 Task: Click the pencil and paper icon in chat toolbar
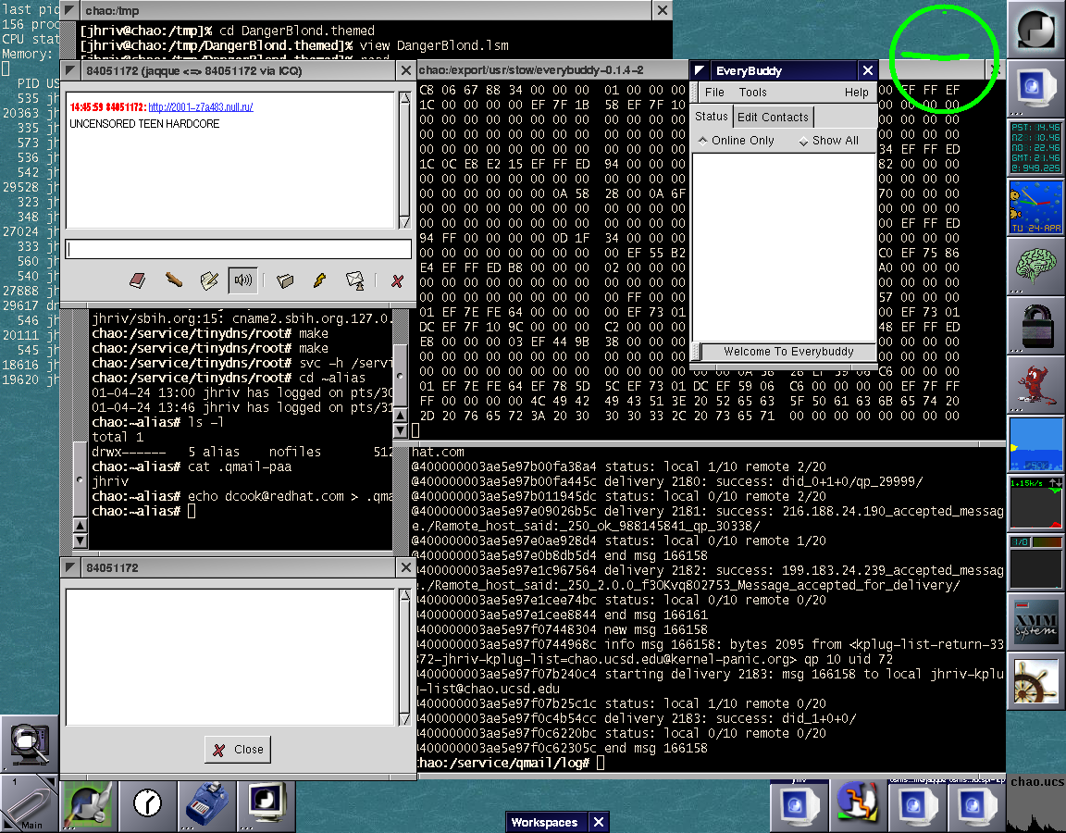209,280
